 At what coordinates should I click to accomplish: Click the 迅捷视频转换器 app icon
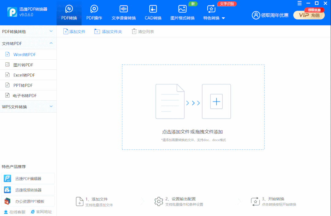pyautogui.click(x=7, y=190)
